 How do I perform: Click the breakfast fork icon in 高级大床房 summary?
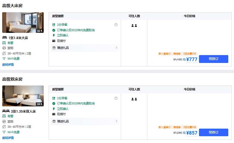click(x=54, y=25)
